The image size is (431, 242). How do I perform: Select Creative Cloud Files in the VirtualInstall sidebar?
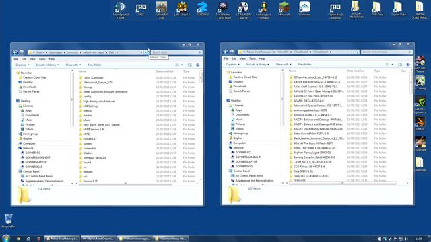(245, 77)
